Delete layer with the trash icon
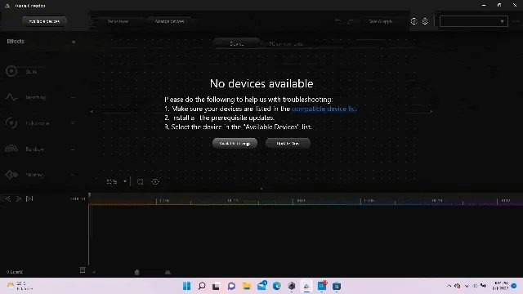 (x=83, y=269)
